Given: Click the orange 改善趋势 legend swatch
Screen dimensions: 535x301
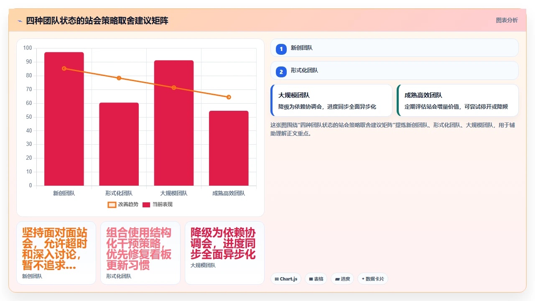Looking at the screenshot, I should [x=112, y=204].
